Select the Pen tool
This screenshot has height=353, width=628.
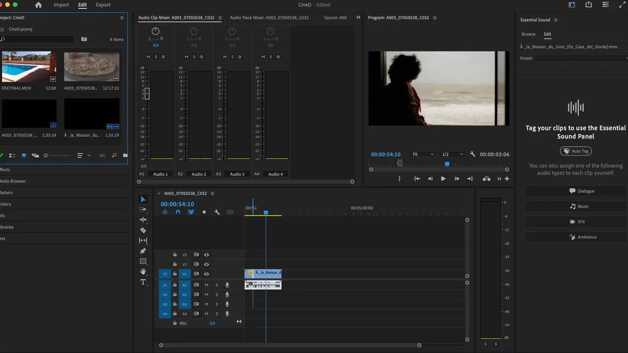tap(143, 251)
